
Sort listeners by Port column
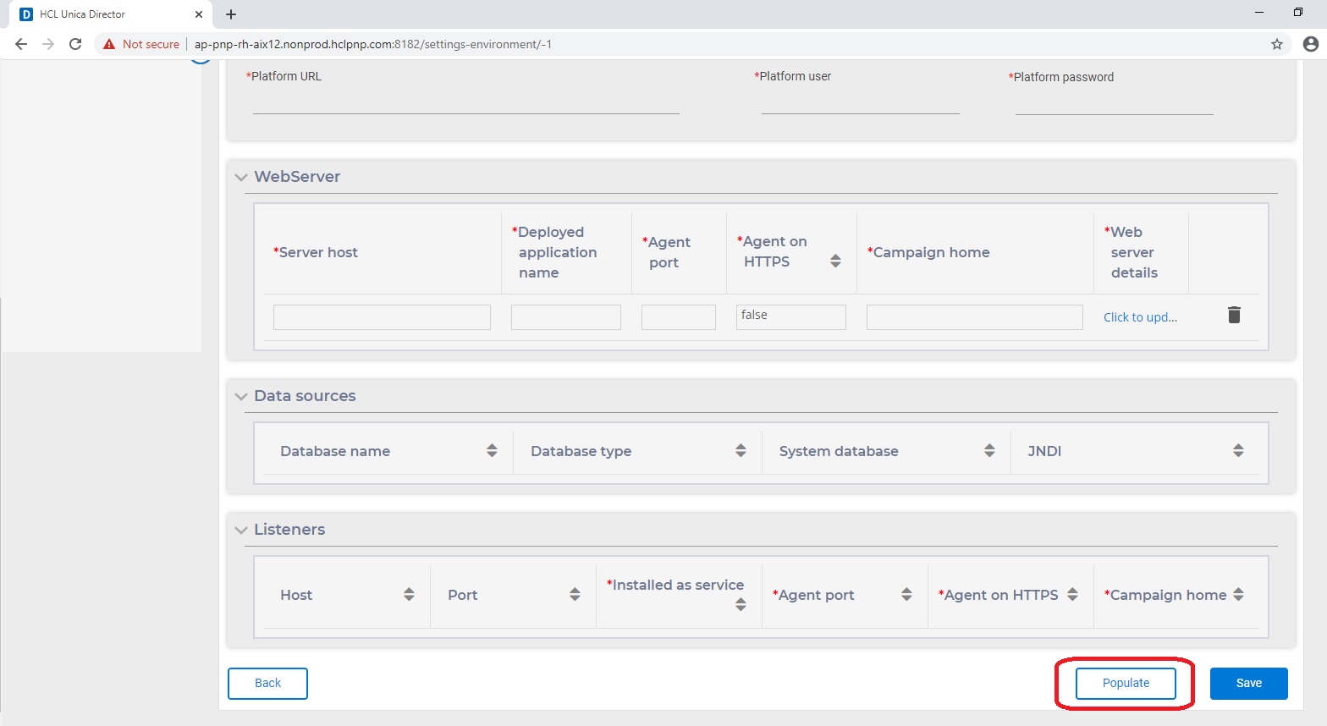pyautogui.click(x=575, y=595)
